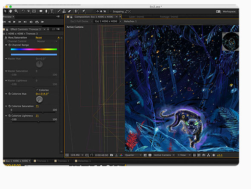Image resolution: width=251 pixels, height=189 pixels.
Task: Click the Colorize Saturation slider track
Action: 34,112
